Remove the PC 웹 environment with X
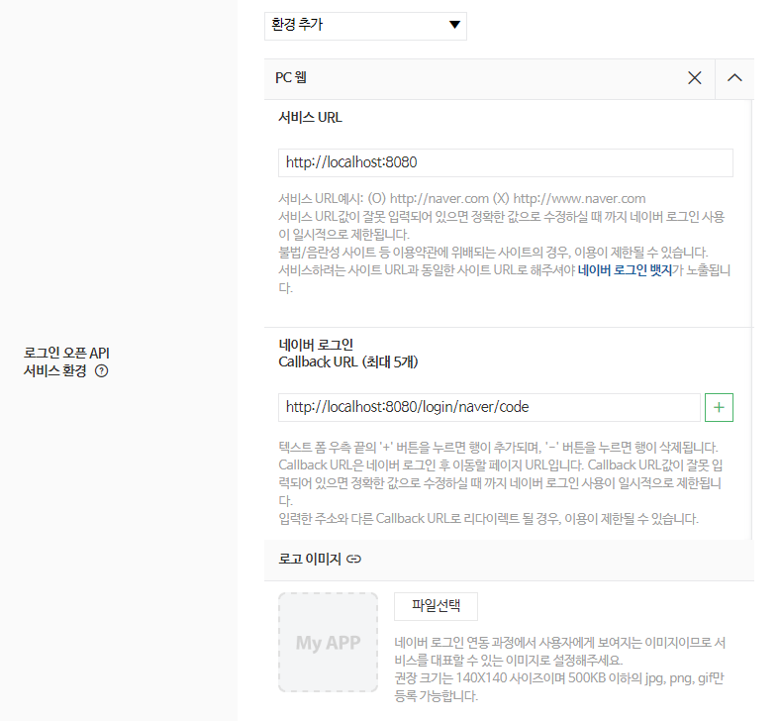780x721 pixels. click(695, 77)
